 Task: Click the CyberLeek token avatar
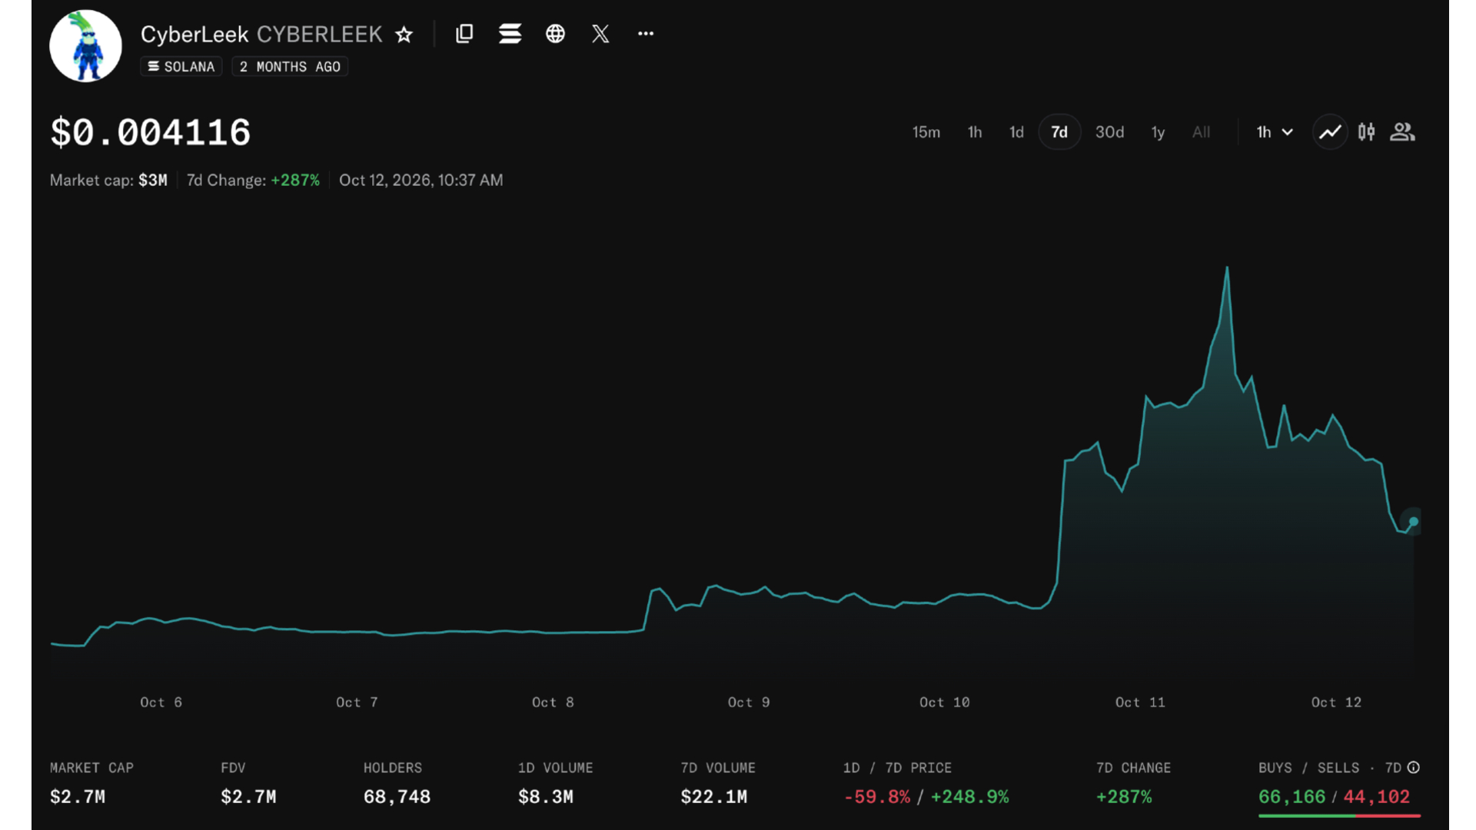pos(85,46)
